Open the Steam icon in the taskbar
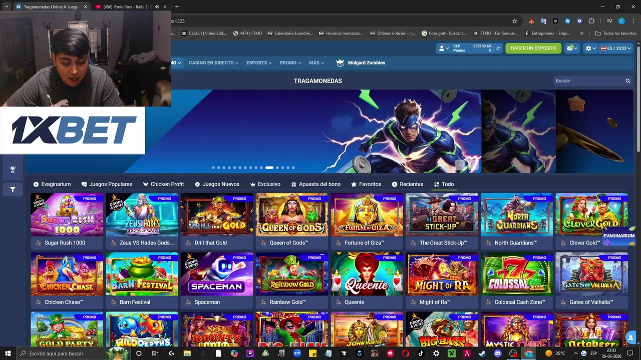The width and height of the screenshot is (641, 360). 482,353
